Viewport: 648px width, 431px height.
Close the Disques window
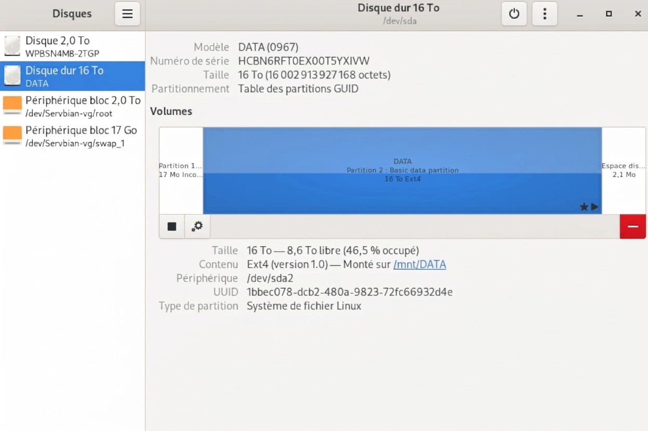(638, 14)
